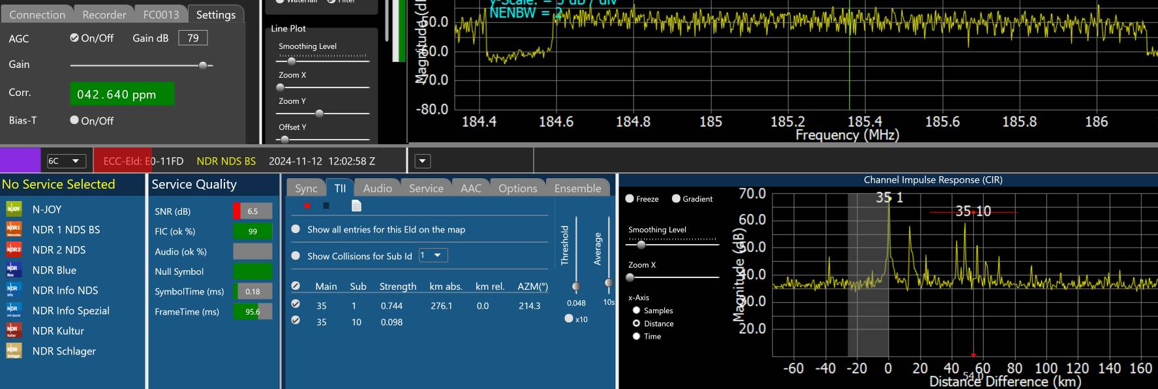Image resolution: width=1158 pixels, height=389 pixels.
Task: Open the 6C channel dropdown
Action: click(x=66, y=161)
